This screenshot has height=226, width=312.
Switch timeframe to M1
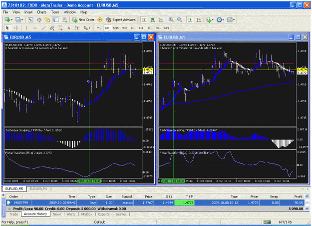coord(99,28)
